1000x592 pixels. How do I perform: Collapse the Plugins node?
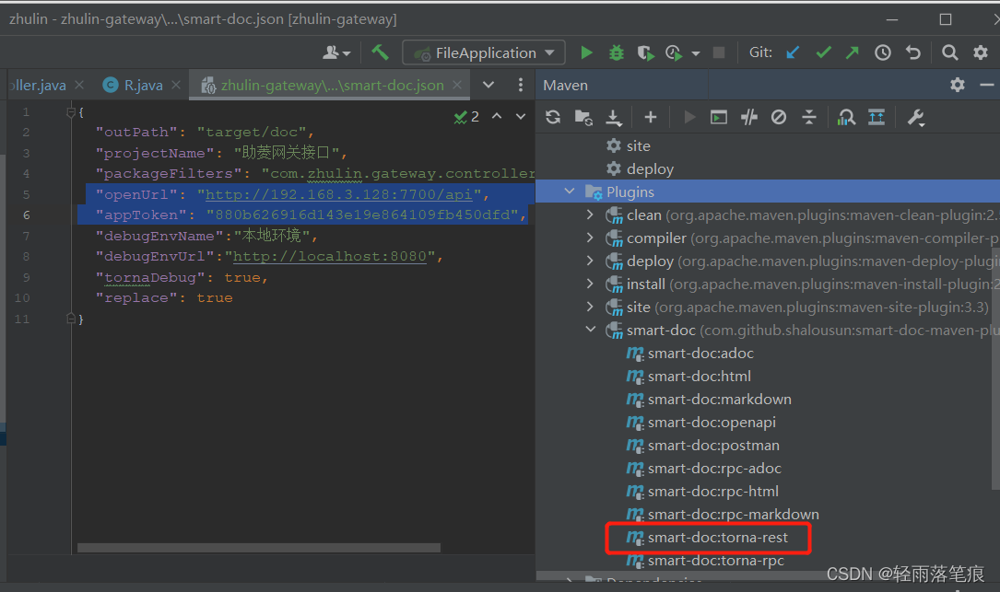pyautogui.click(x=570, y=192)
